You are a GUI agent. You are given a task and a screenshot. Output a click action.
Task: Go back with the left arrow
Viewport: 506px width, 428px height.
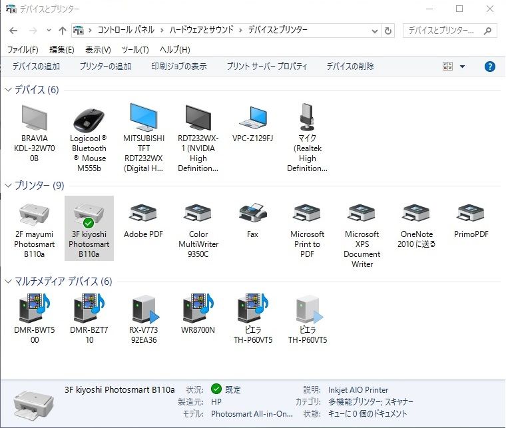click(13, 31)
